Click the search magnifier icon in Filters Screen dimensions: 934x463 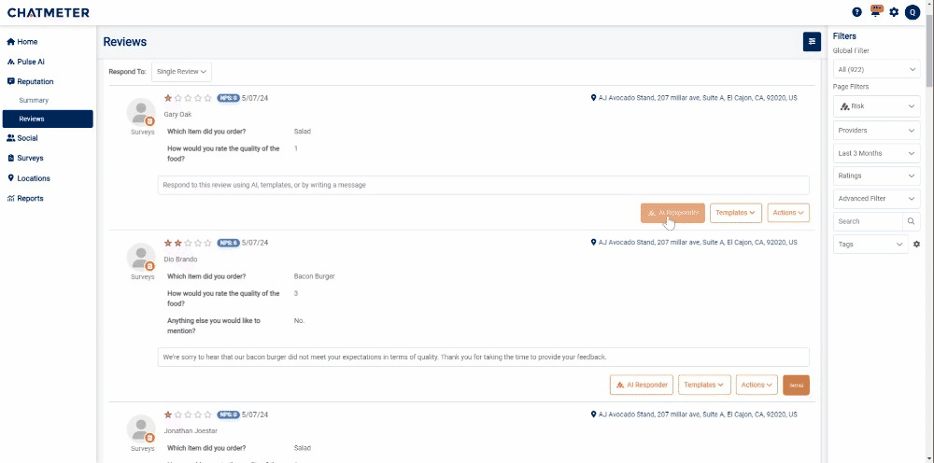(912, 221)
